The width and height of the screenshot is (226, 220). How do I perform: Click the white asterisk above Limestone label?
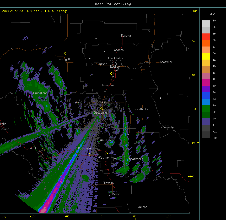(40, 90)
